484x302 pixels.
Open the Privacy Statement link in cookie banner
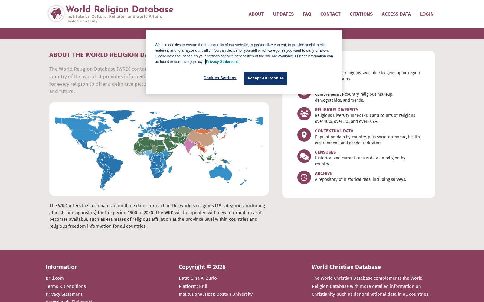coord(222,62)
